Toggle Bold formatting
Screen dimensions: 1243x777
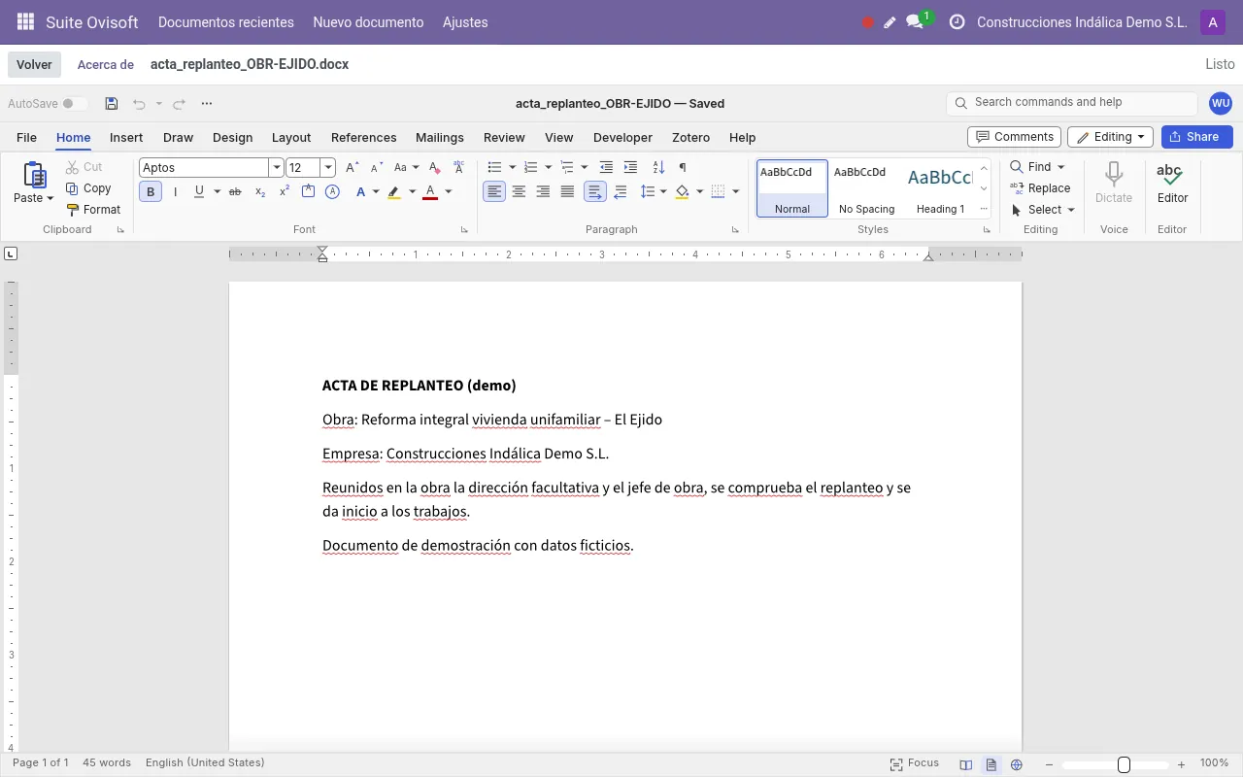tap(151, 192)
